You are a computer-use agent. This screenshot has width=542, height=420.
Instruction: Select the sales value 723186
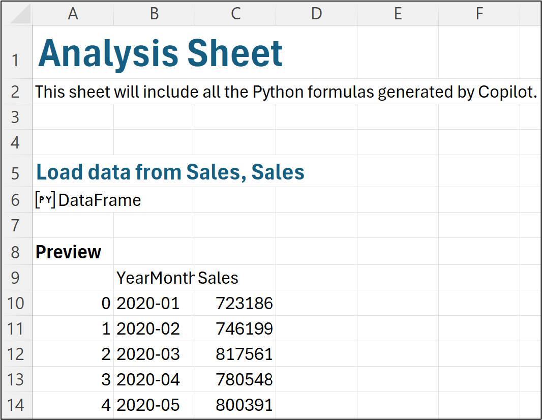244,303
